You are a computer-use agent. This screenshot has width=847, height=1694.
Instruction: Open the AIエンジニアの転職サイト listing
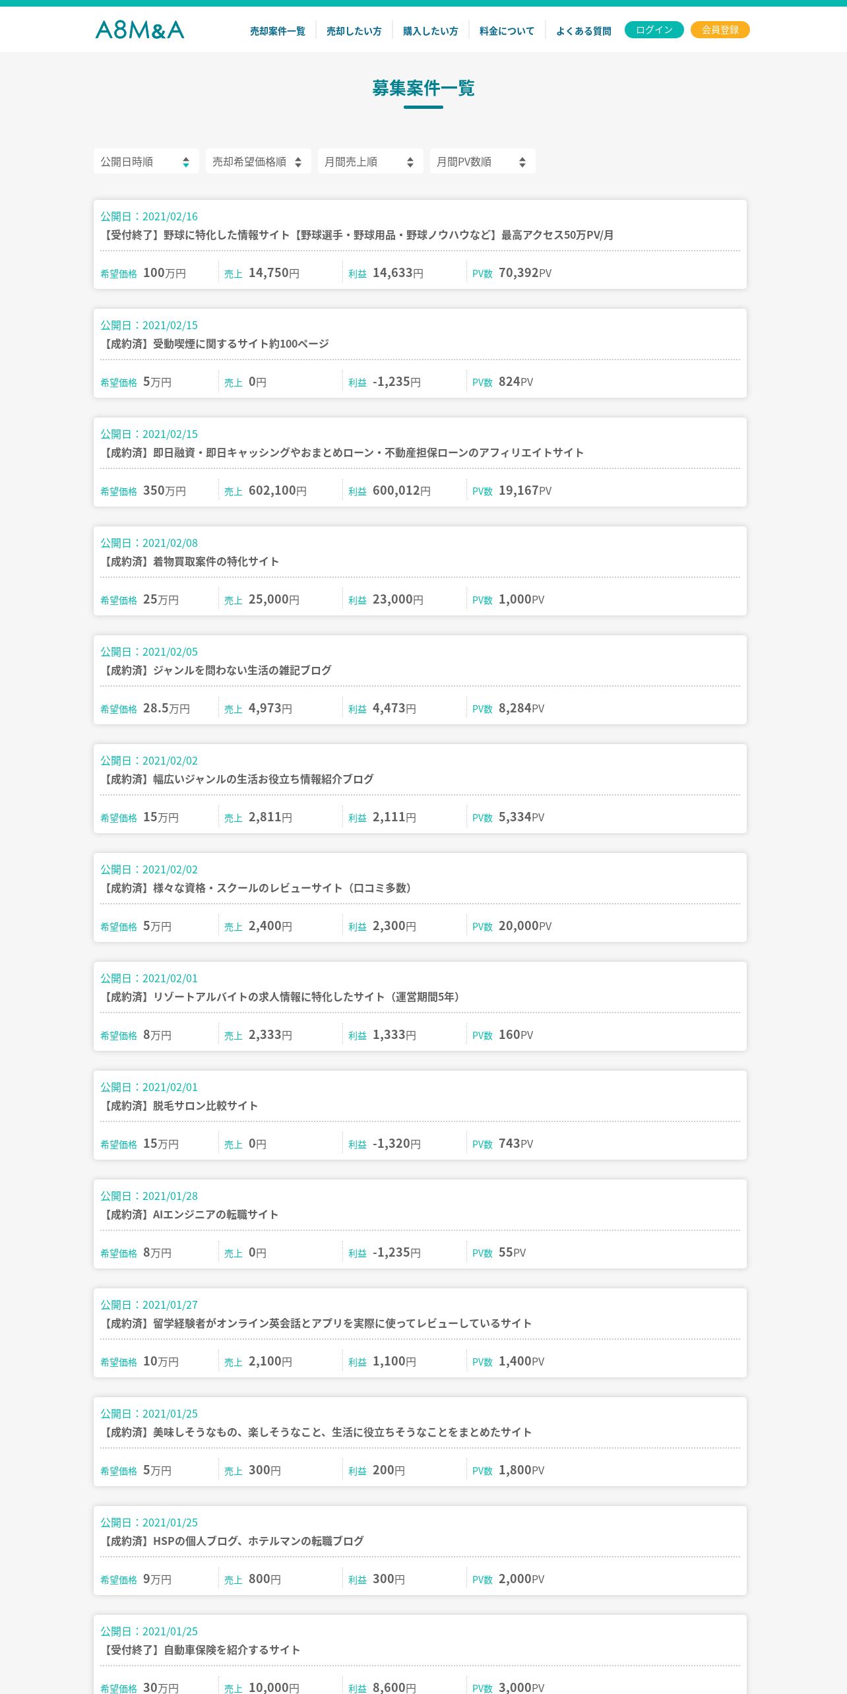coord(420,1224)
